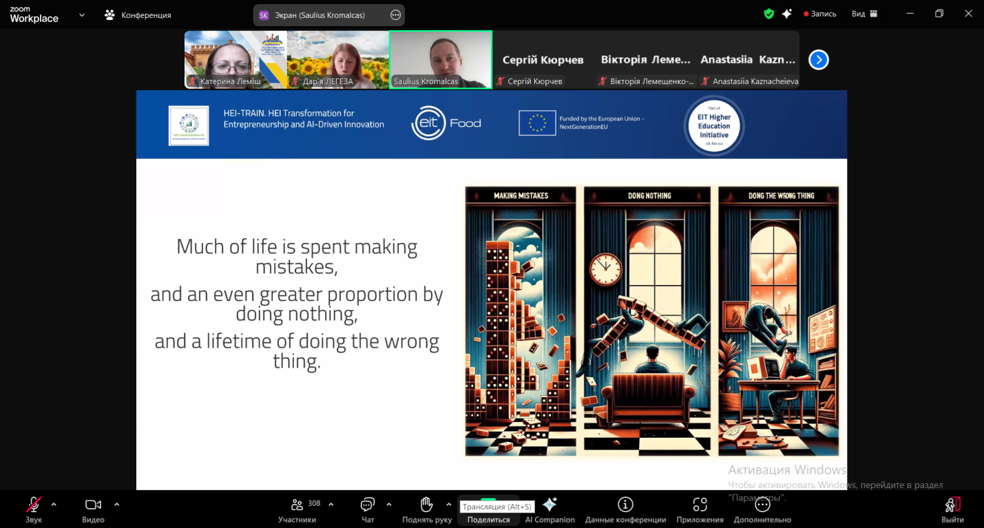Show next participants with the blue arrow
The image size is (984, 528).
point(818,60)
